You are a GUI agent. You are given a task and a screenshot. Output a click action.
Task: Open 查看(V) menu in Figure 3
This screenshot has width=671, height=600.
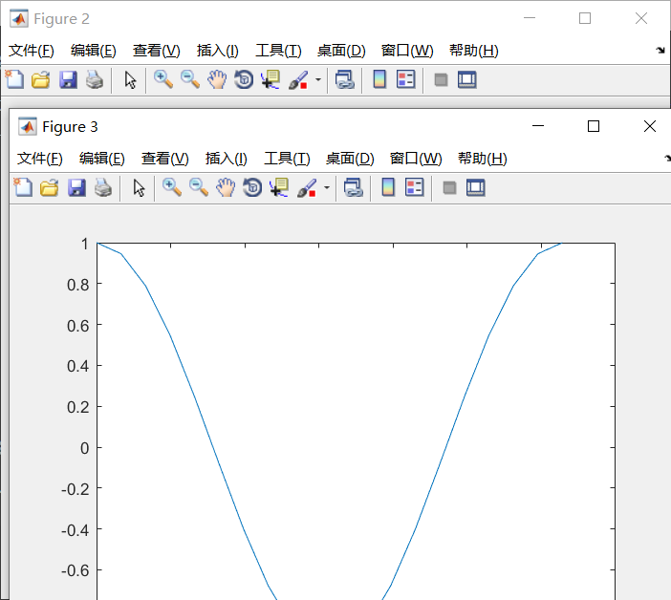(165, 159)
